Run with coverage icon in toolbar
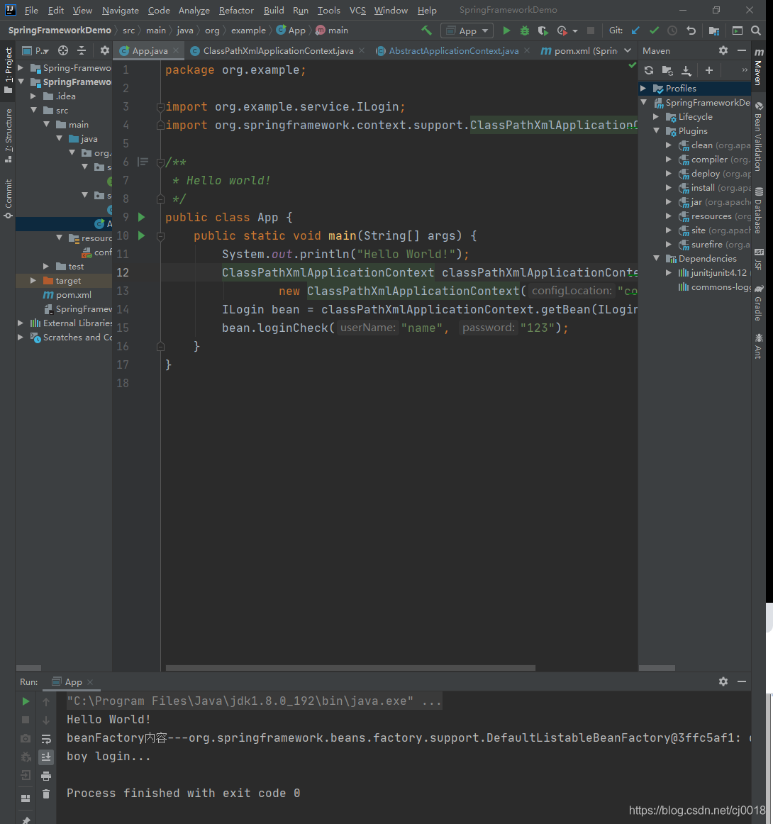Viewport: 773px width, 824px height. click(543, 30)
